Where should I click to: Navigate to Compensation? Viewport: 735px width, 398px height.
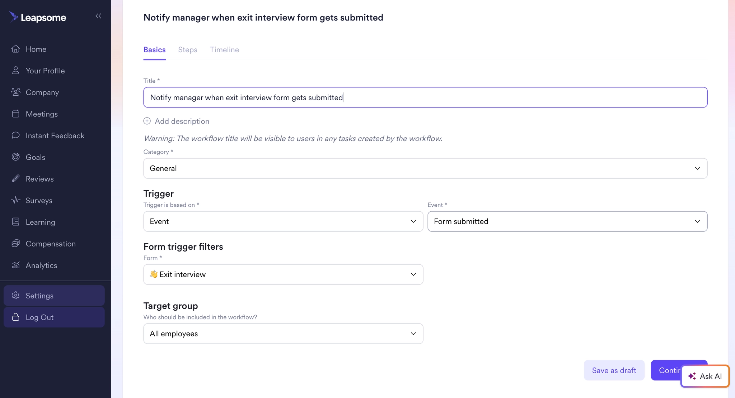coord(50,244)
